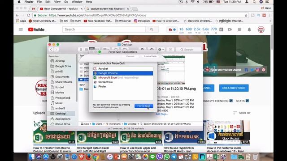
Task: Click the Facebook icon on channel banner
Action: pyautogui.click(x=246, y=70)
